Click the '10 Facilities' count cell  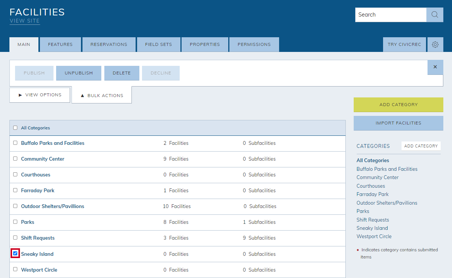[177, 206]
